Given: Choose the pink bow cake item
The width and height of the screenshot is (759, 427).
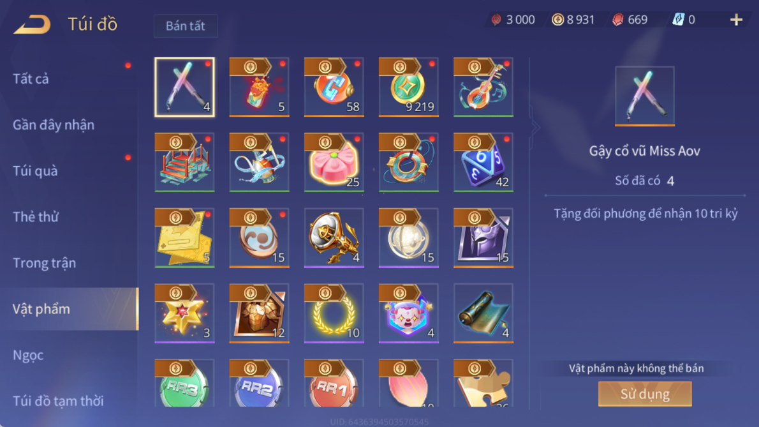Looking at the screenshot, I should pyautogui.click(x=334, y=163).
